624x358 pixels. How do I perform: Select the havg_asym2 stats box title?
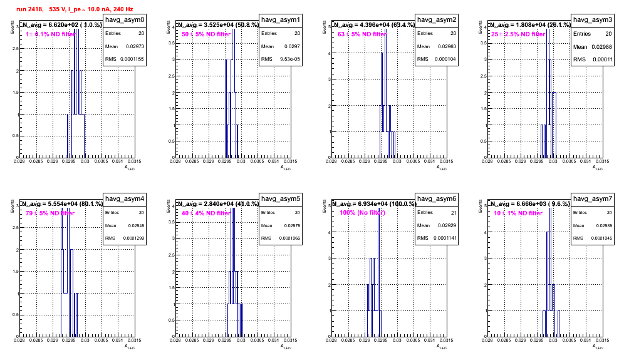[x=437, y=19]
